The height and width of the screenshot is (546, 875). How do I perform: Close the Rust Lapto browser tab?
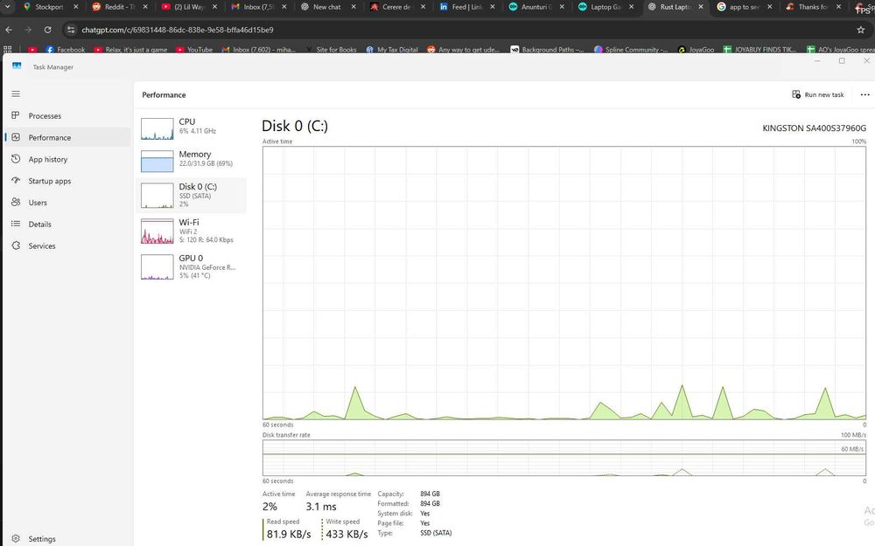701,7
